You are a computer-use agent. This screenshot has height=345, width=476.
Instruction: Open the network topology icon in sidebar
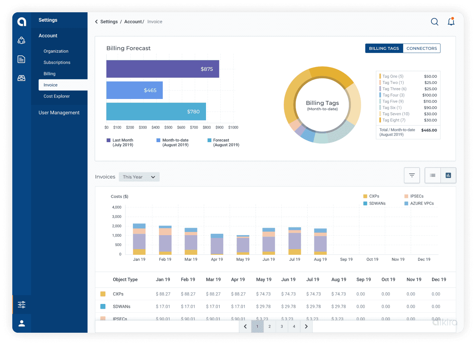(x=21, y=40)
